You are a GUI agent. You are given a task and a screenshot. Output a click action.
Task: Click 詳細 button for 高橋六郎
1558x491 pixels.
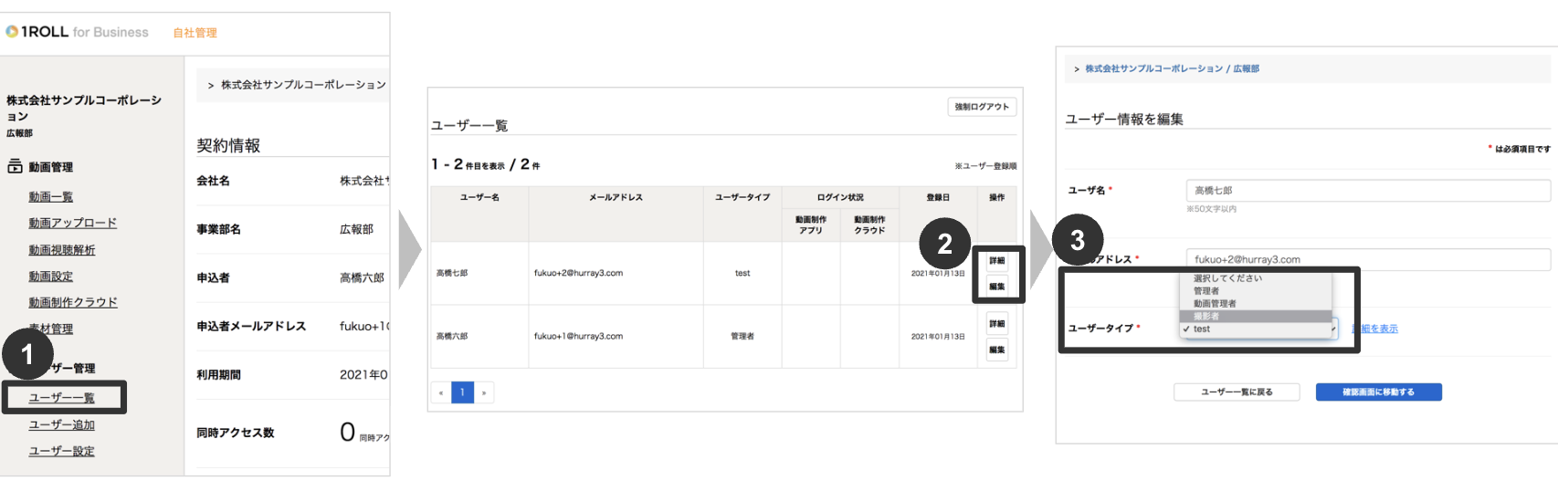[997, 324]
